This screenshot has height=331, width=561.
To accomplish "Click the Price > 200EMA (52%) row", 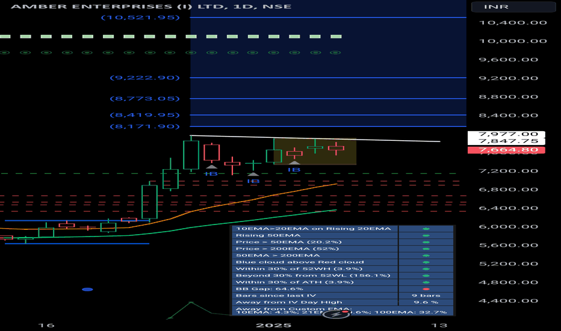I will (x=342, y=249).
